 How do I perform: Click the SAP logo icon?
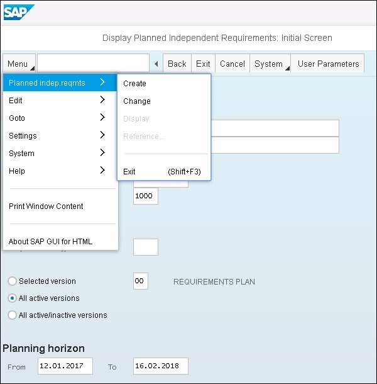point(19,11)
